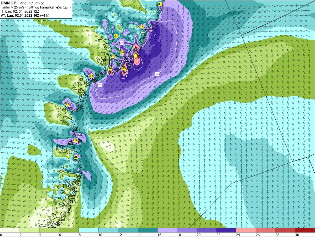315x237 pixels.
Task: Click the 14–16 m/s dark teal legend swatch
Action: pos(148,230)
